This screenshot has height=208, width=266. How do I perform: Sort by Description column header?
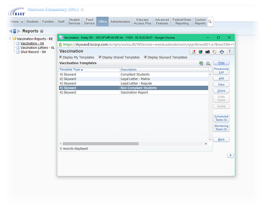[129, 70]
